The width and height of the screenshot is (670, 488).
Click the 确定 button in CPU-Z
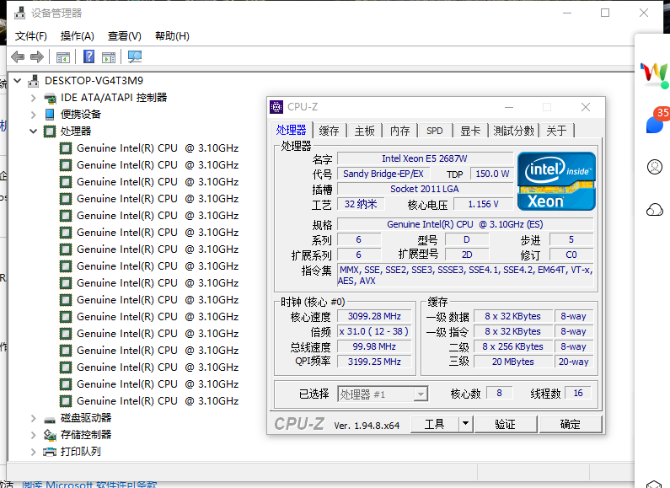570,424
